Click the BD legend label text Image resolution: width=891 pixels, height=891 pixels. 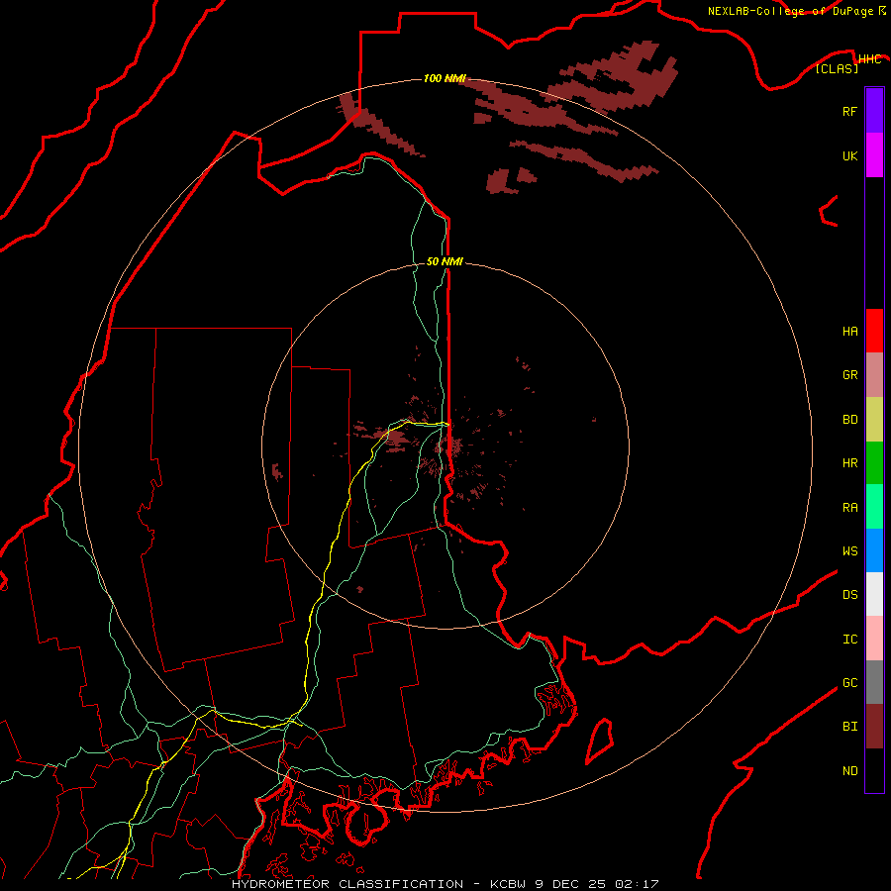coord(849,420)
